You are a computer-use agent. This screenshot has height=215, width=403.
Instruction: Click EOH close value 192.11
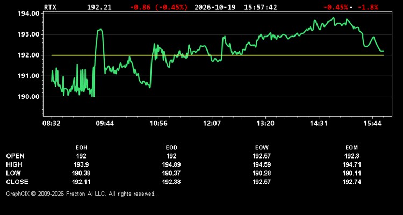tap(81, 182)
